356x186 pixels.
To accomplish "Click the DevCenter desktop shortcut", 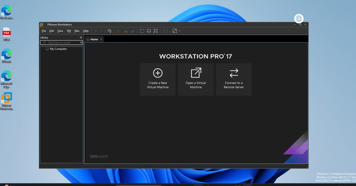I will (x=7, y=12).
